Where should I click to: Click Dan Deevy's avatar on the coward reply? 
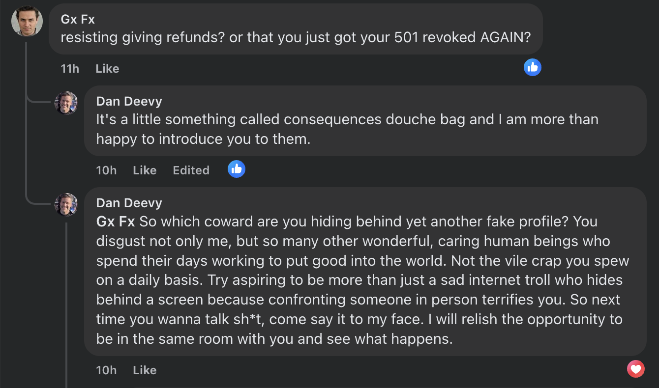(x=66, y=205)
